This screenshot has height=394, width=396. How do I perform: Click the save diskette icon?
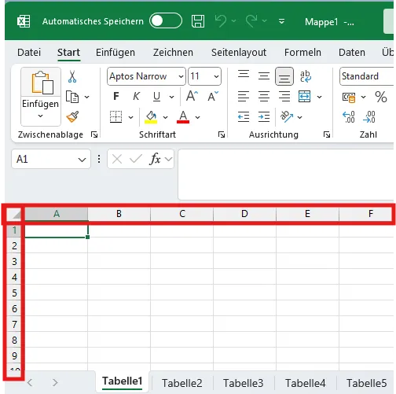[198, 21]
